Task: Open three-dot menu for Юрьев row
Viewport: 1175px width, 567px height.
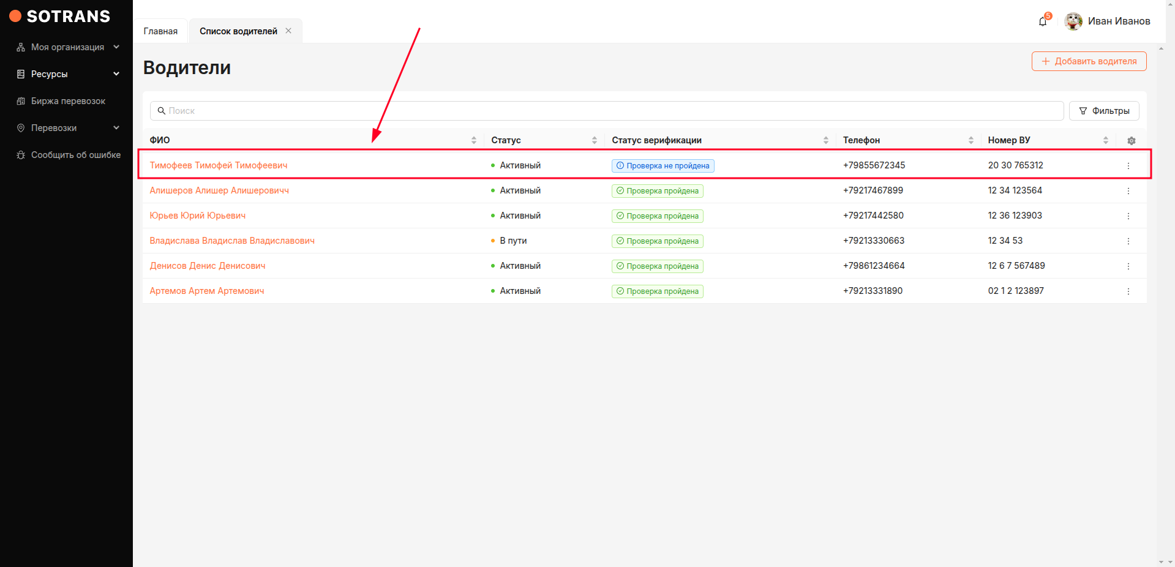Action: tap(1128, 216)
